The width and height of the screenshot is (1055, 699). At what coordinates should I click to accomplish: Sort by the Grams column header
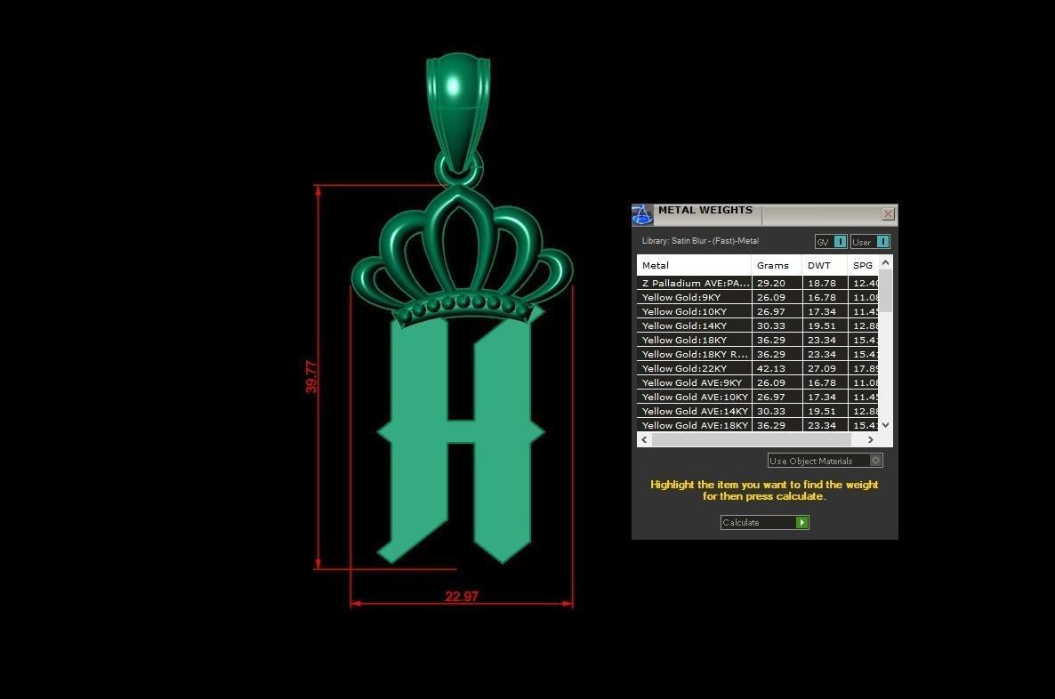[777, 265]
